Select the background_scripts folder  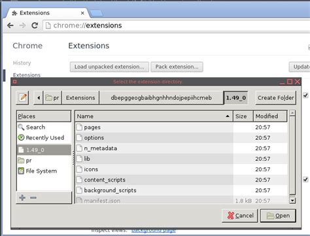click(181, 190)
